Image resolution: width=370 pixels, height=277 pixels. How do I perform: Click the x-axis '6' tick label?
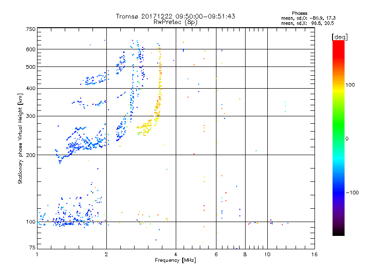click(216, 254)
